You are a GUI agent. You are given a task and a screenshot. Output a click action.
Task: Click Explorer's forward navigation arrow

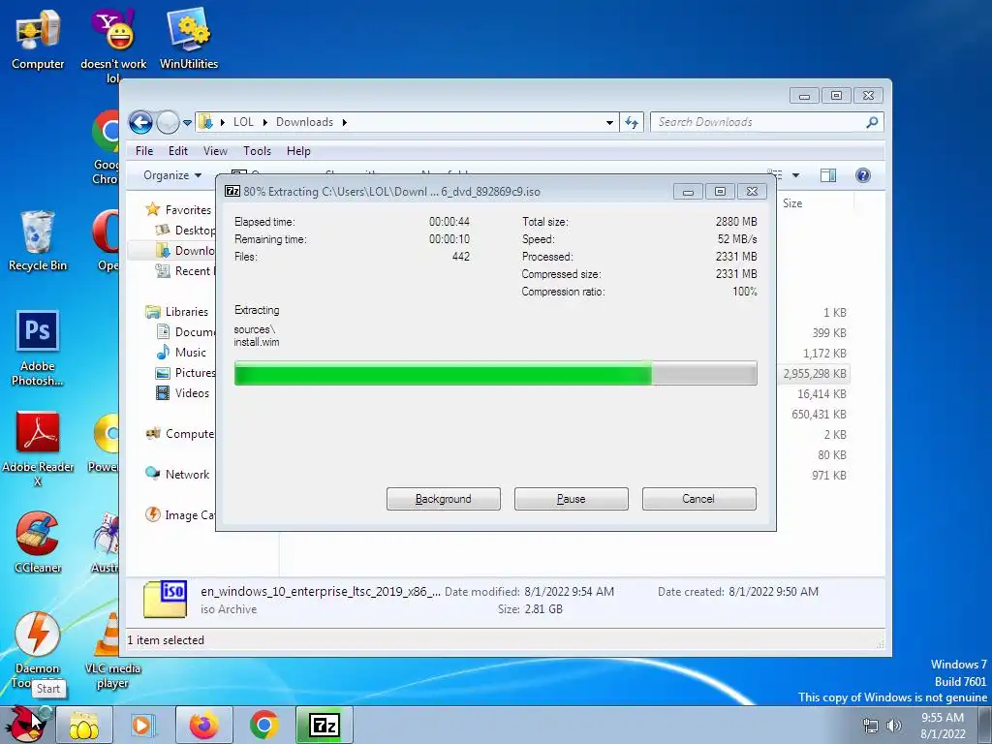click(x=168, y=122)
